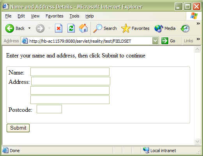Viewport: 203px width, 156px height.
Task: Open the Back history dropdown arrow
Action: (30, 28)
